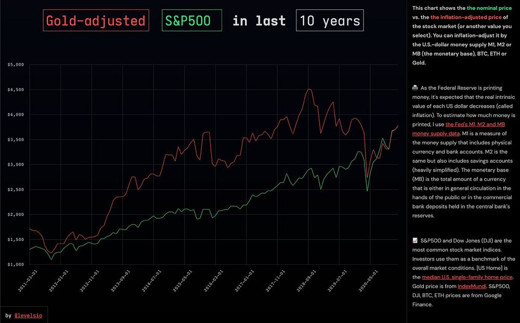Viewport: 520px width, 323px height.
Task: Click the $1,500 y-axis label
Action: tap(16, 239)
